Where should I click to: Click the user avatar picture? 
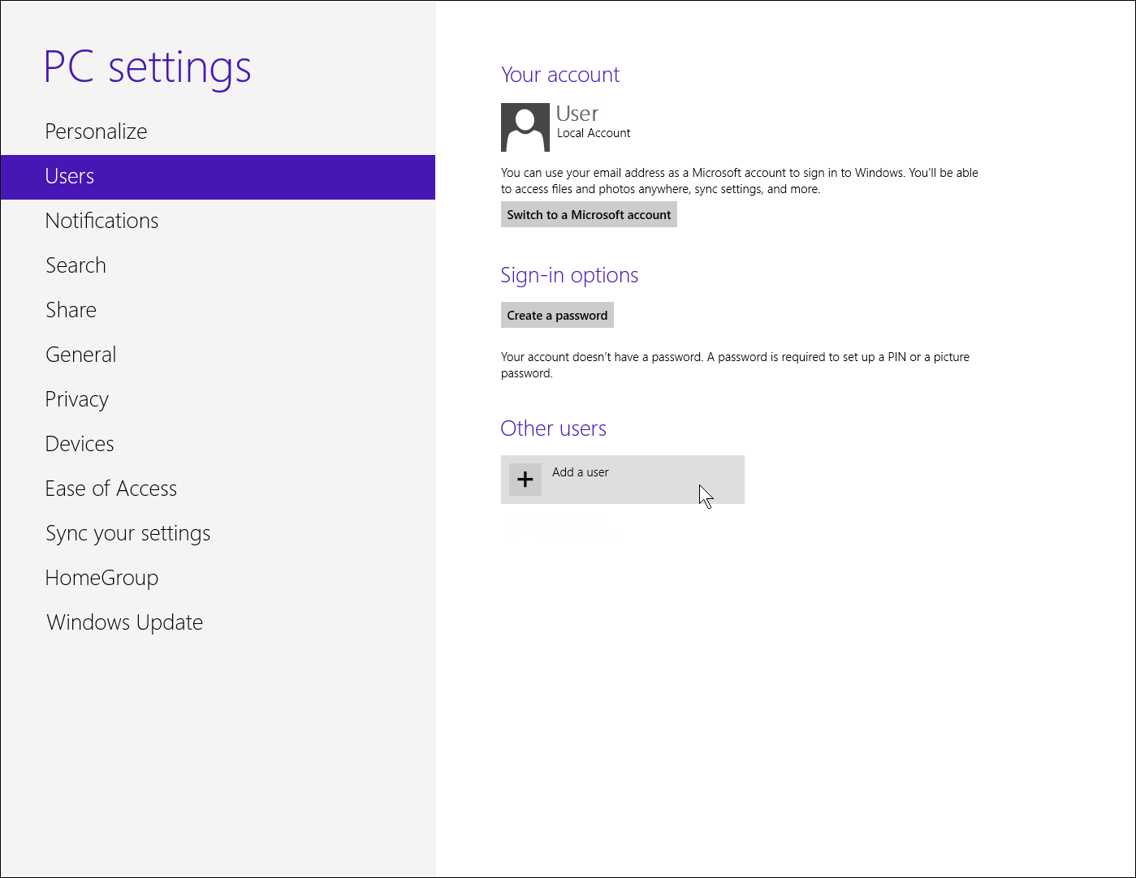pyautogui.click(x=525, y=127)
